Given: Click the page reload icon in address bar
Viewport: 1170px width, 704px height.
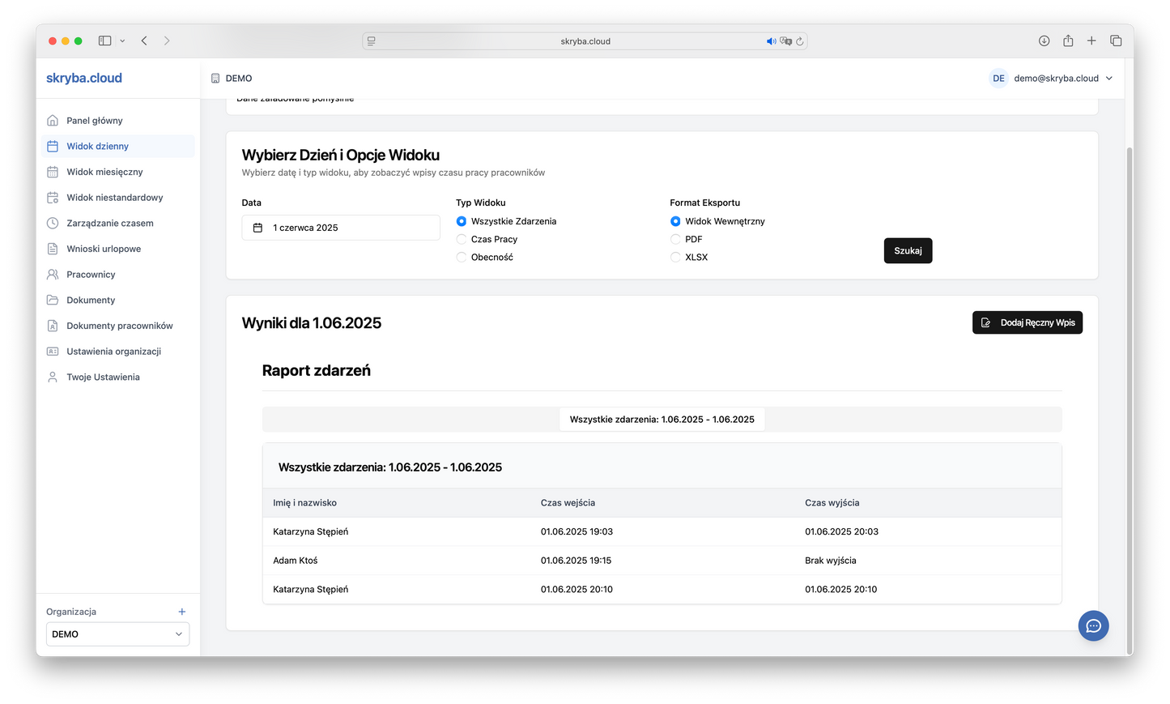Looking at the screenshot, I should click(x=799, y=41).
